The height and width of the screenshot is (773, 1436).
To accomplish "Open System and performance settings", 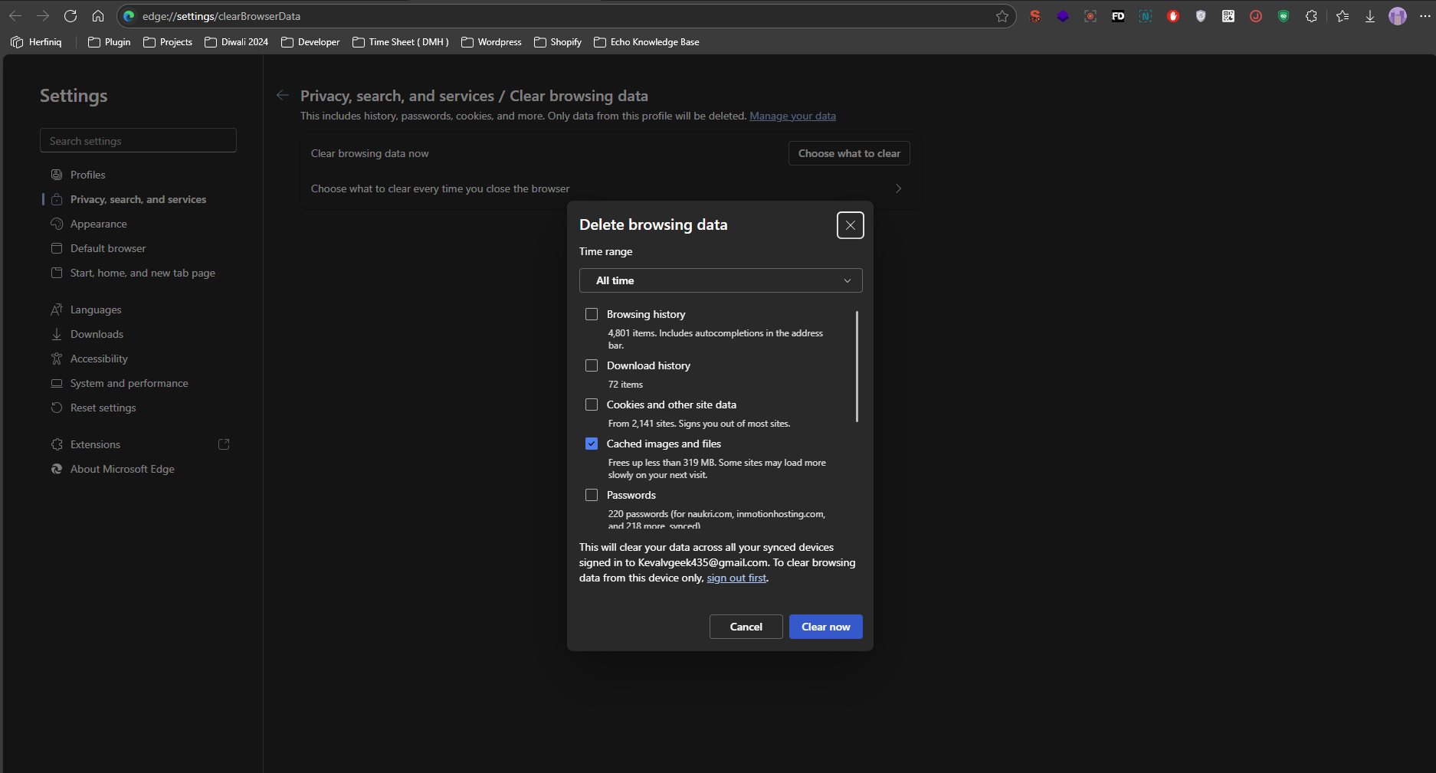I will click(x=129, y=383).
